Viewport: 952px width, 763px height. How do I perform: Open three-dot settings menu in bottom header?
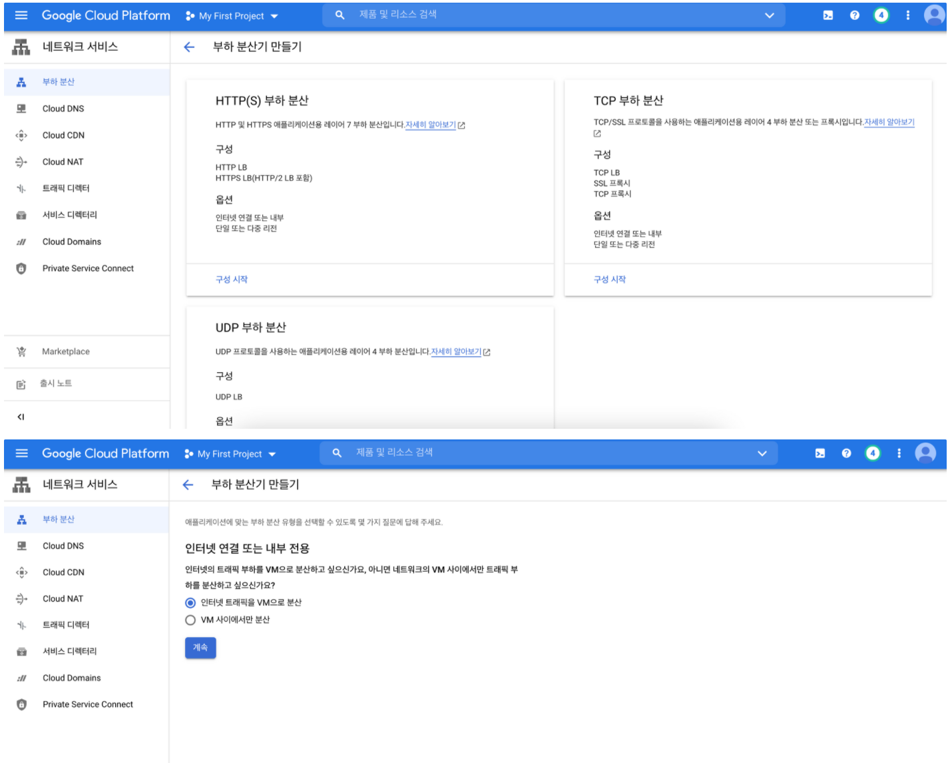click(899, 453)
